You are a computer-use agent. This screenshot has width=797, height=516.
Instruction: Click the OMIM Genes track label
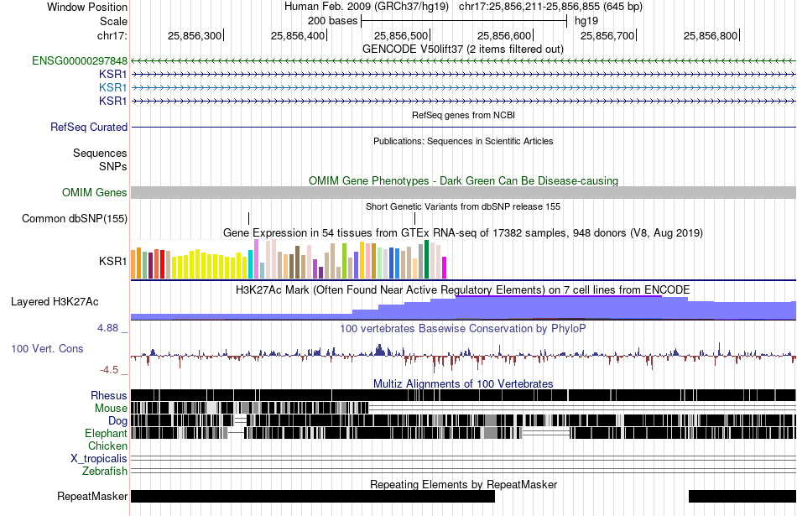point(95,193)
